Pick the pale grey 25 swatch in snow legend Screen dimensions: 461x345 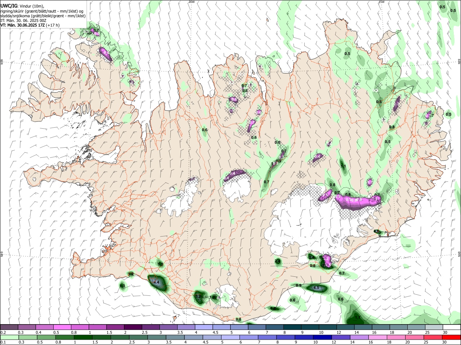click(434, 327)
